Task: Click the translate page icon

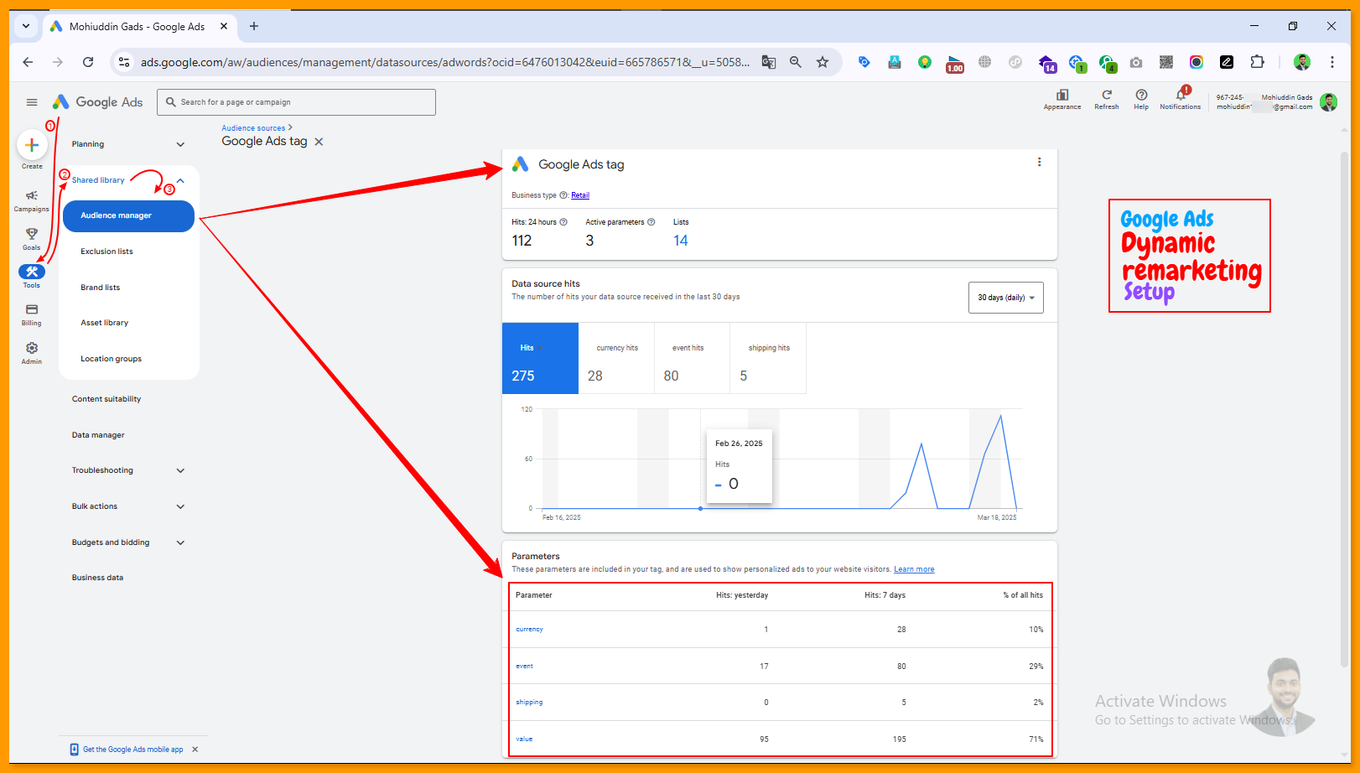Action: (x=769, y=62)
